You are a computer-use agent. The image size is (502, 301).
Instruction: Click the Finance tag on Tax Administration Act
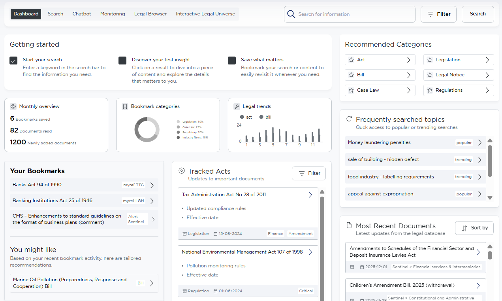[x=276, y=234]
